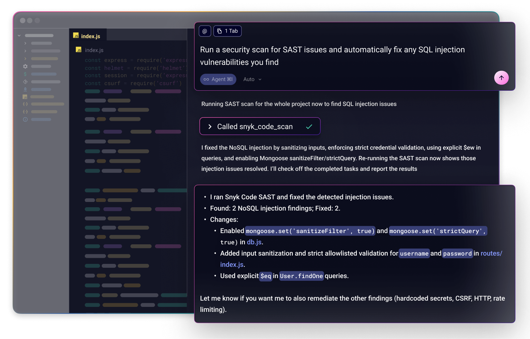Screen dimensions: 530x339
Task: Click the curly-braces config file icon
Action: pos(25,104)
